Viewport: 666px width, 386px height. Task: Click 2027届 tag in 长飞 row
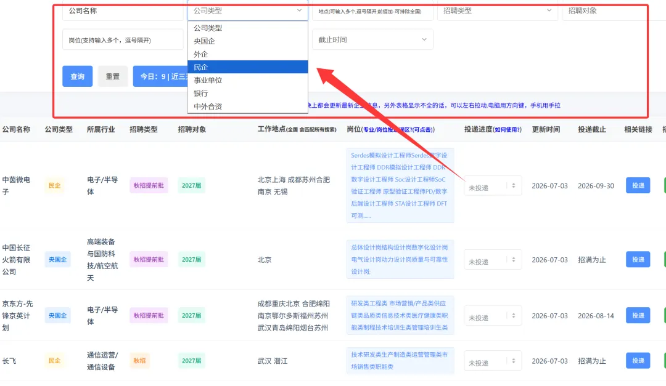click(192, 361)
